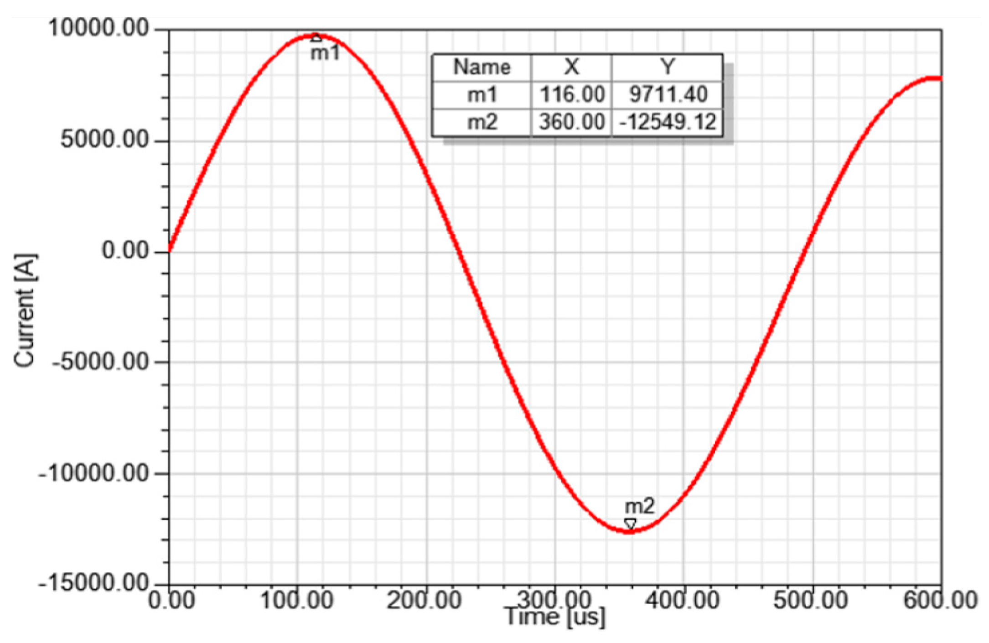
Task: Click the 116.00 X value cell
Action: [572, 95]
